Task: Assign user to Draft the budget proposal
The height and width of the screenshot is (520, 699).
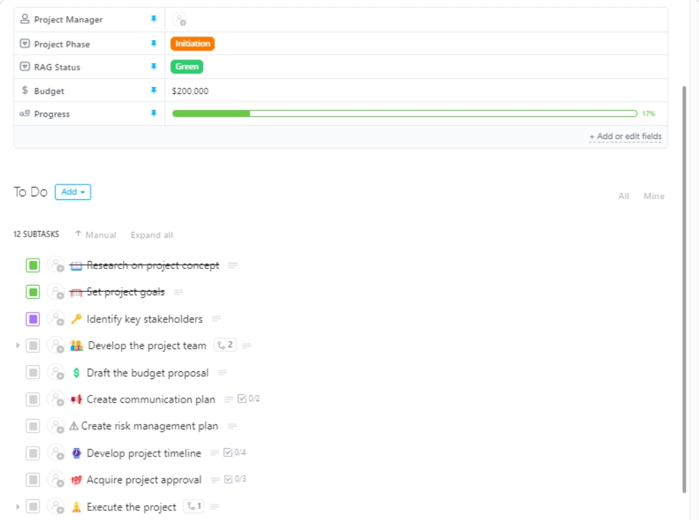Action: click(x=57, y=373)
